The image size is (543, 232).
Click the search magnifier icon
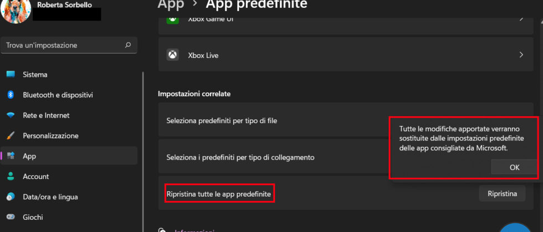point(128,45)
